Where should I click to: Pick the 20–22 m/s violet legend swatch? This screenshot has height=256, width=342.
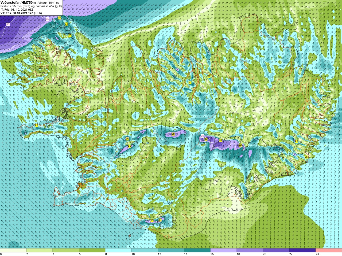(276, 250)
